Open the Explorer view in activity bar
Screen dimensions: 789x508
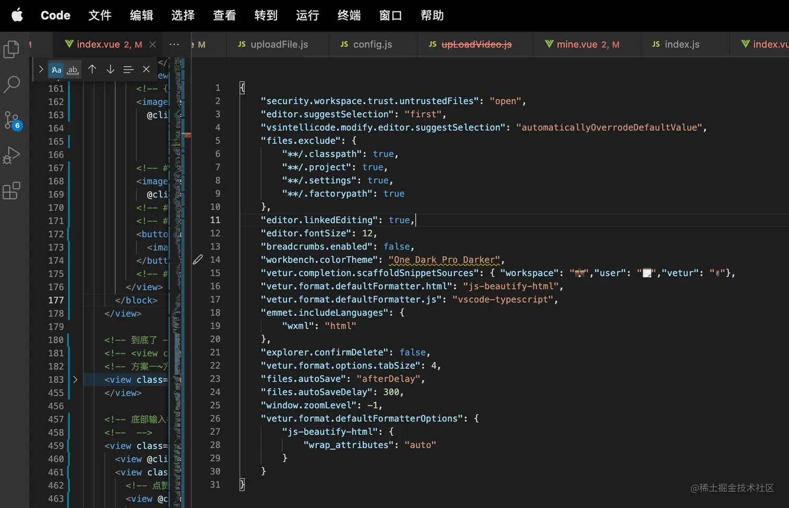(x=11, y=49)
